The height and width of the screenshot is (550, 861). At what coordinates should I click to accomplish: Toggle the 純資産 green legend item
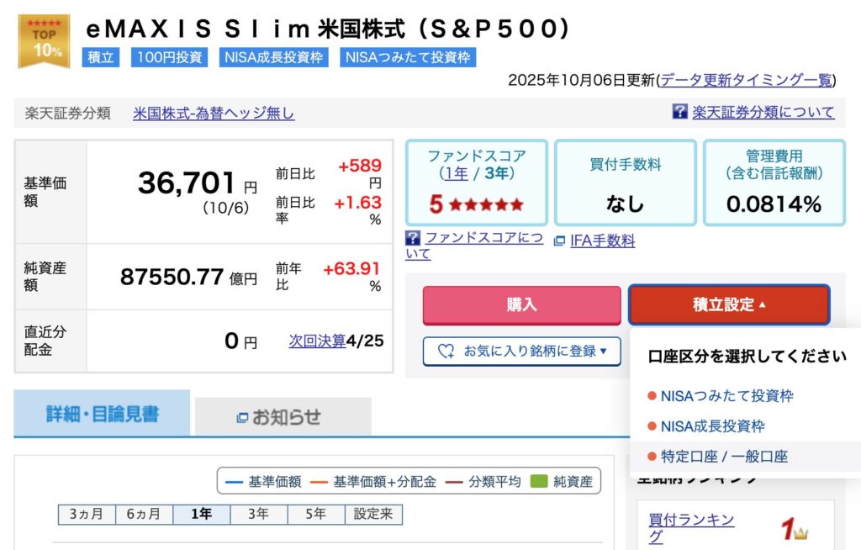click(x=563, y=482)
